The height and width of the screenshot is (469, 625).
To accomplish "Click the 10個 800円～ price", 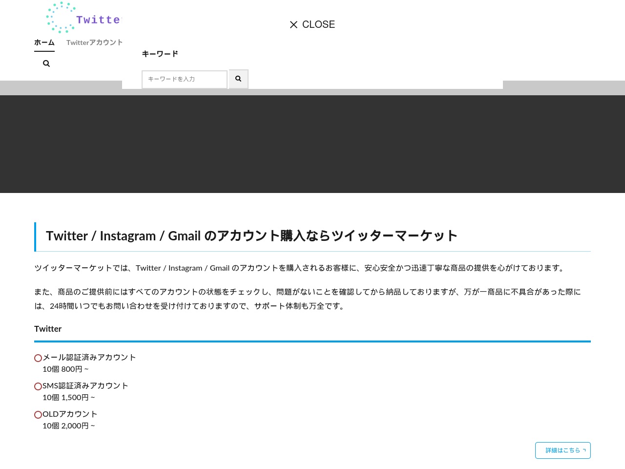I will (x=65, y=369).
